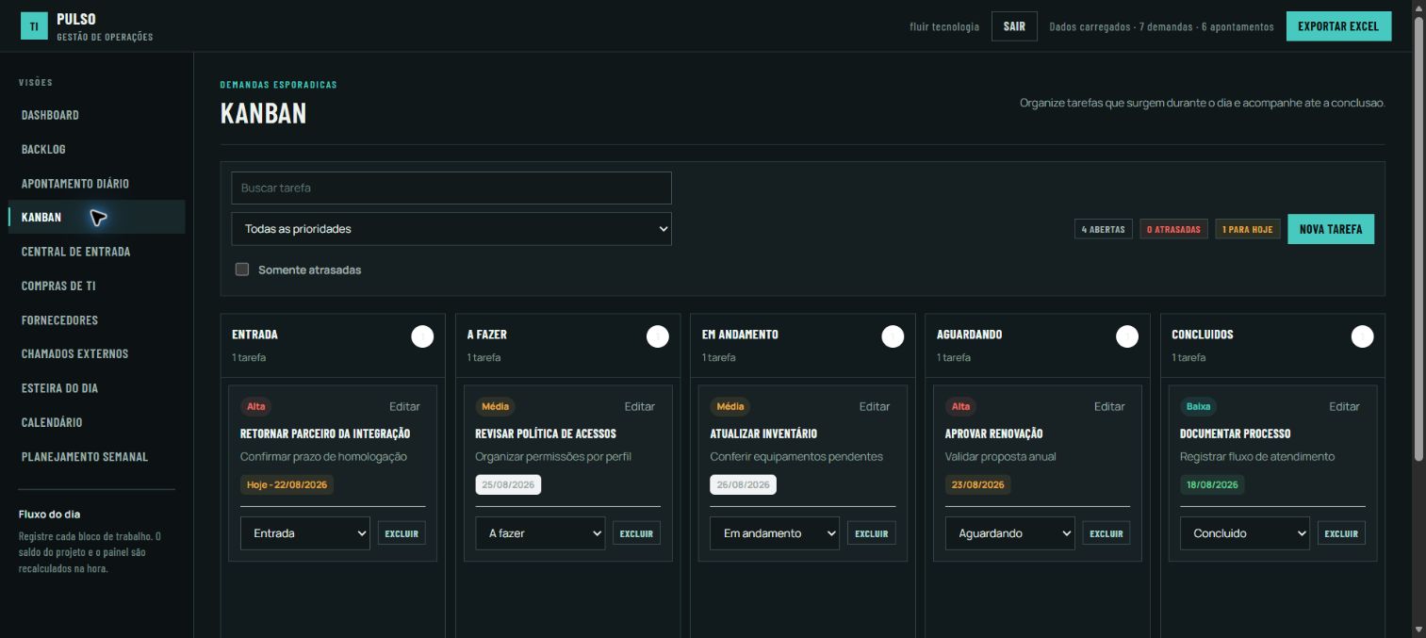Click Excluir on Aprovar Renovação card
Screen dimensions: 1426x638
[x=1106, y=533]
